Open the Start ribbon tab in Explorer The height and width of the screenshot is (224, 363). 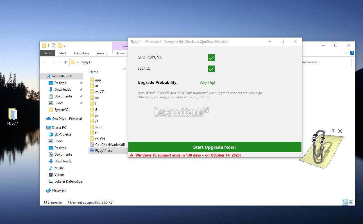pos(63,53)
